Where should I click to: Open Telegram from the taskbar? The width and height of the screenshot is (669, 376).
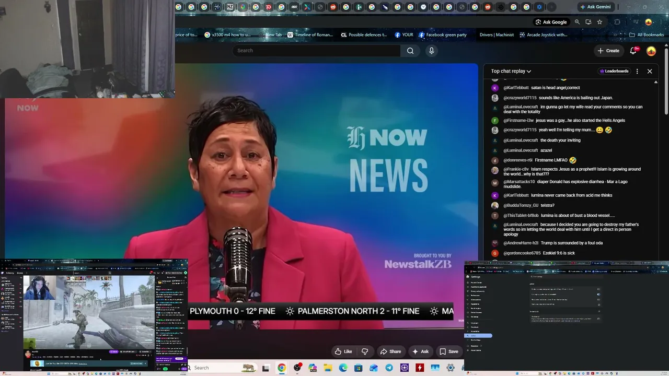[389, 368]
